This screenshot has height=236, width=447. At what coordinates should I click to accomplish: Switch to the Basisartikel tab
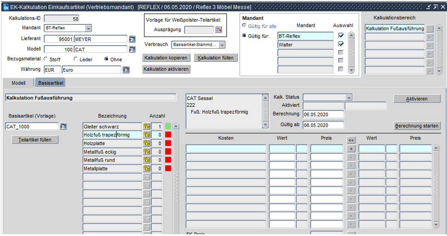tap(51, 83)
